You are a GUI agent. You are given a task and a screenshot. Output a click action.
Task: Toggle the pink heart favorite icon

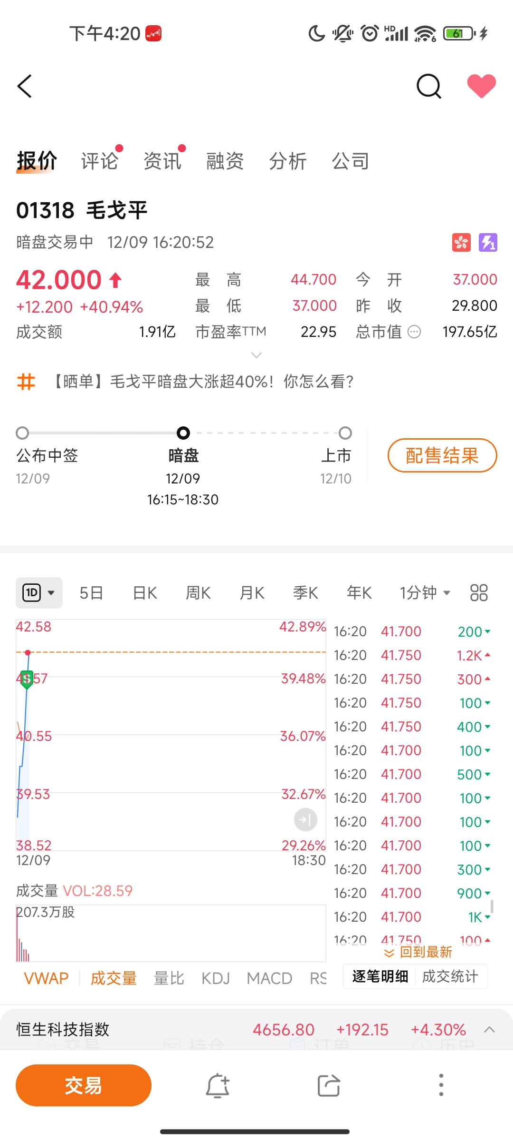pos(481,86)
